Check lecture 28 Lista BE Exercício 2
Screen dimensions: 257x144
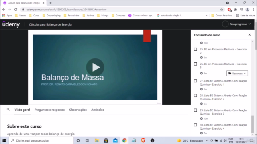coord(196,96)
